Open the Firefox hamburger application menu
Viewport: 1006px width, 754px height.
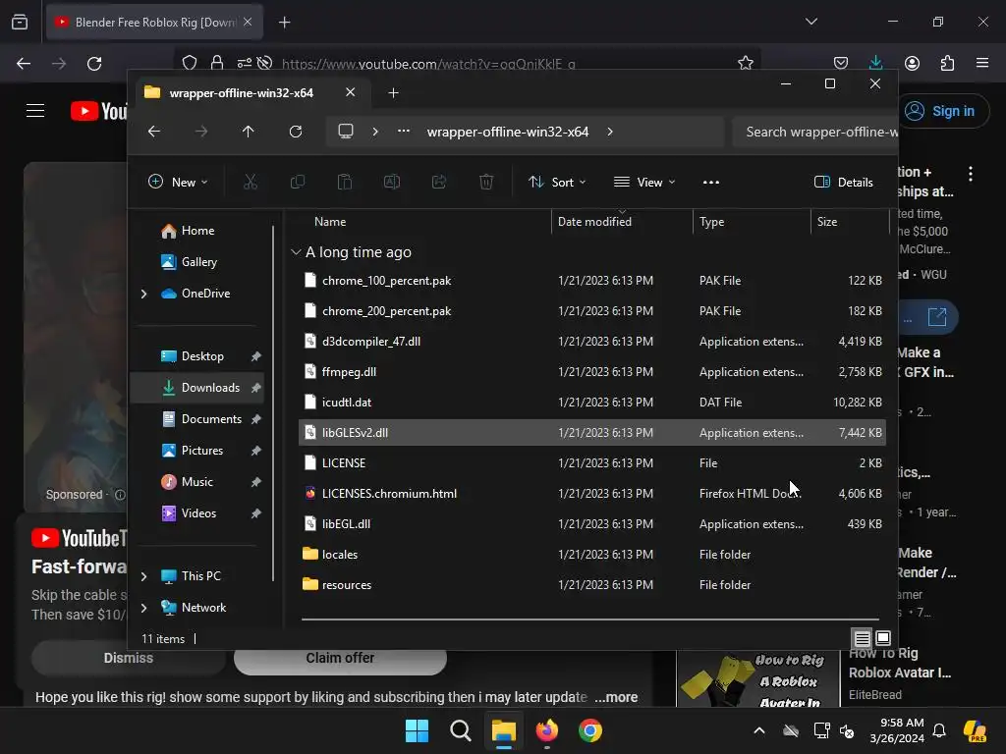point(982,63)
